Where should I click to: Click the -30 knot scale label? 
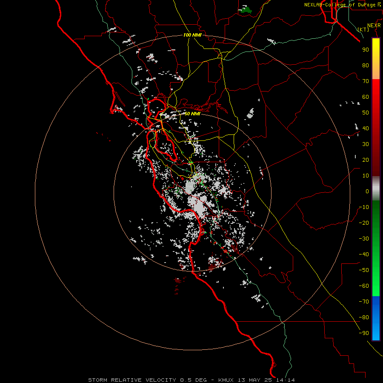coord(364,239)
